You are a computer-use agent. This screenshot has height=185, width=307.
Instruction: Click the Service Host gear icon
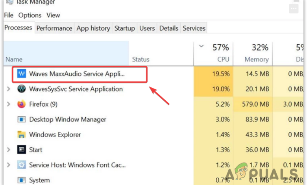(x=21, y=165)
